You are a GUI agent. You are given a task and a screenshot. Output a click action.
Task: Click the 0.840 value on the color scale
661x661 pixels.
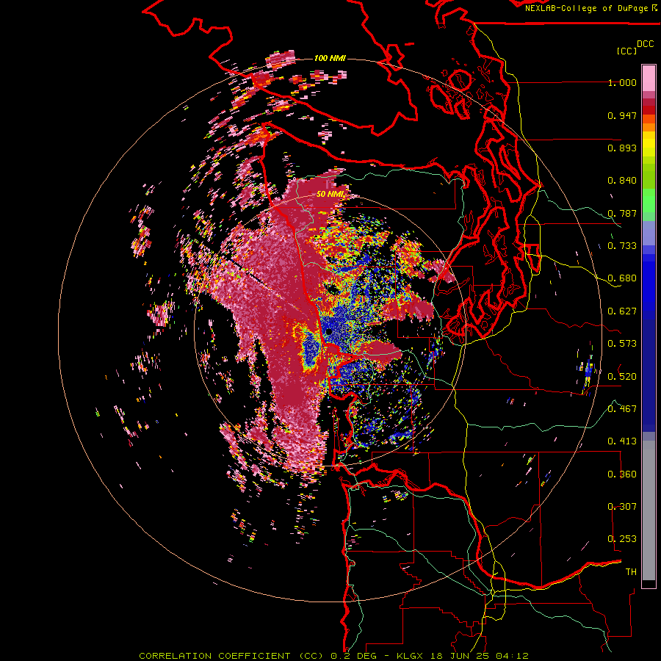(x=622, y=181)
